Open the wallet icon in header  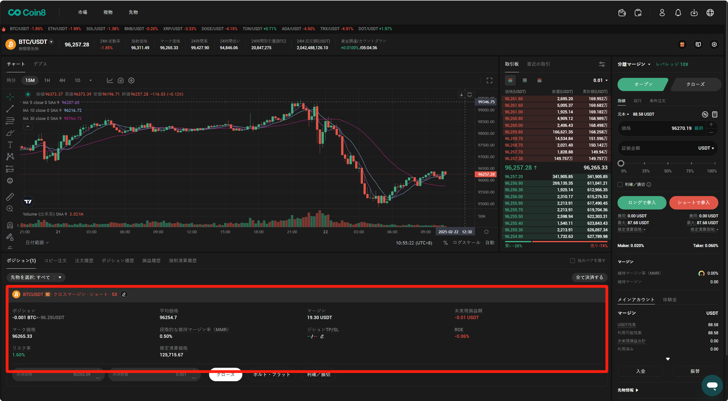tap(622, 12)
